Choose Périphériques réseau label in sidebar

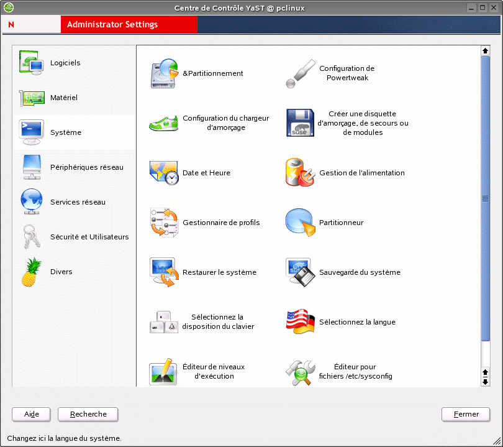[x=86, y=167]
